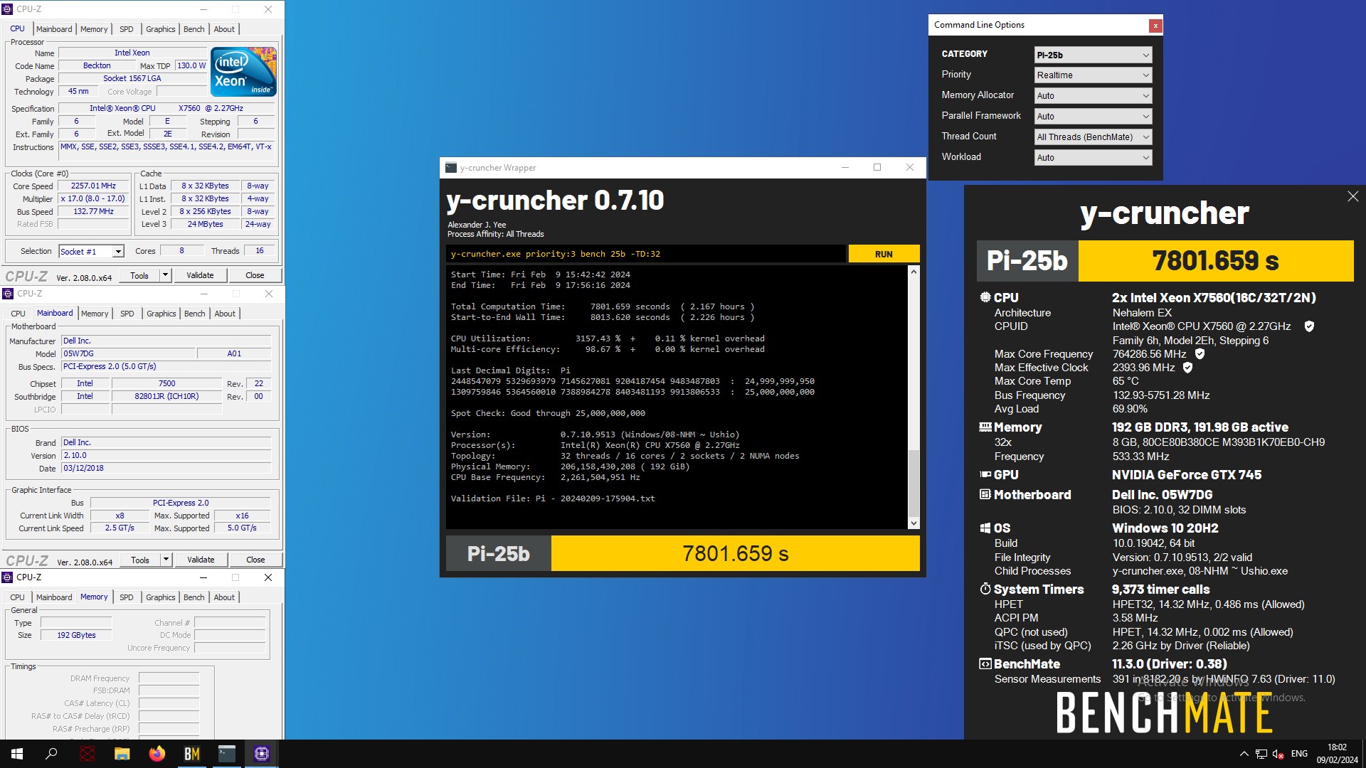This screenshot has height=768, width=1366.
Task: Select 'NVIDIA GeForce GTX 745' text
Action: pyautogui.click(x=1187, y=475)
